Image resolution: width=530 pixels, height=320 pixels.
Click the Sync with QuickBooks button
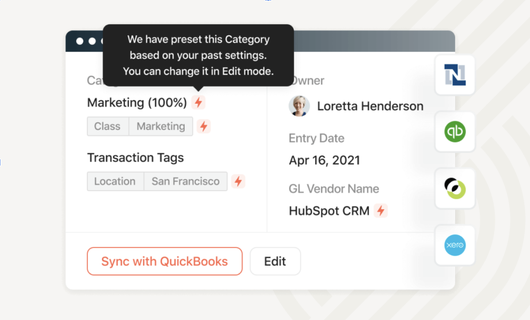click(165, 261)
